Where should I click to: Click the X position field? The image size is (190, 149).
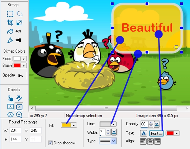36,130
